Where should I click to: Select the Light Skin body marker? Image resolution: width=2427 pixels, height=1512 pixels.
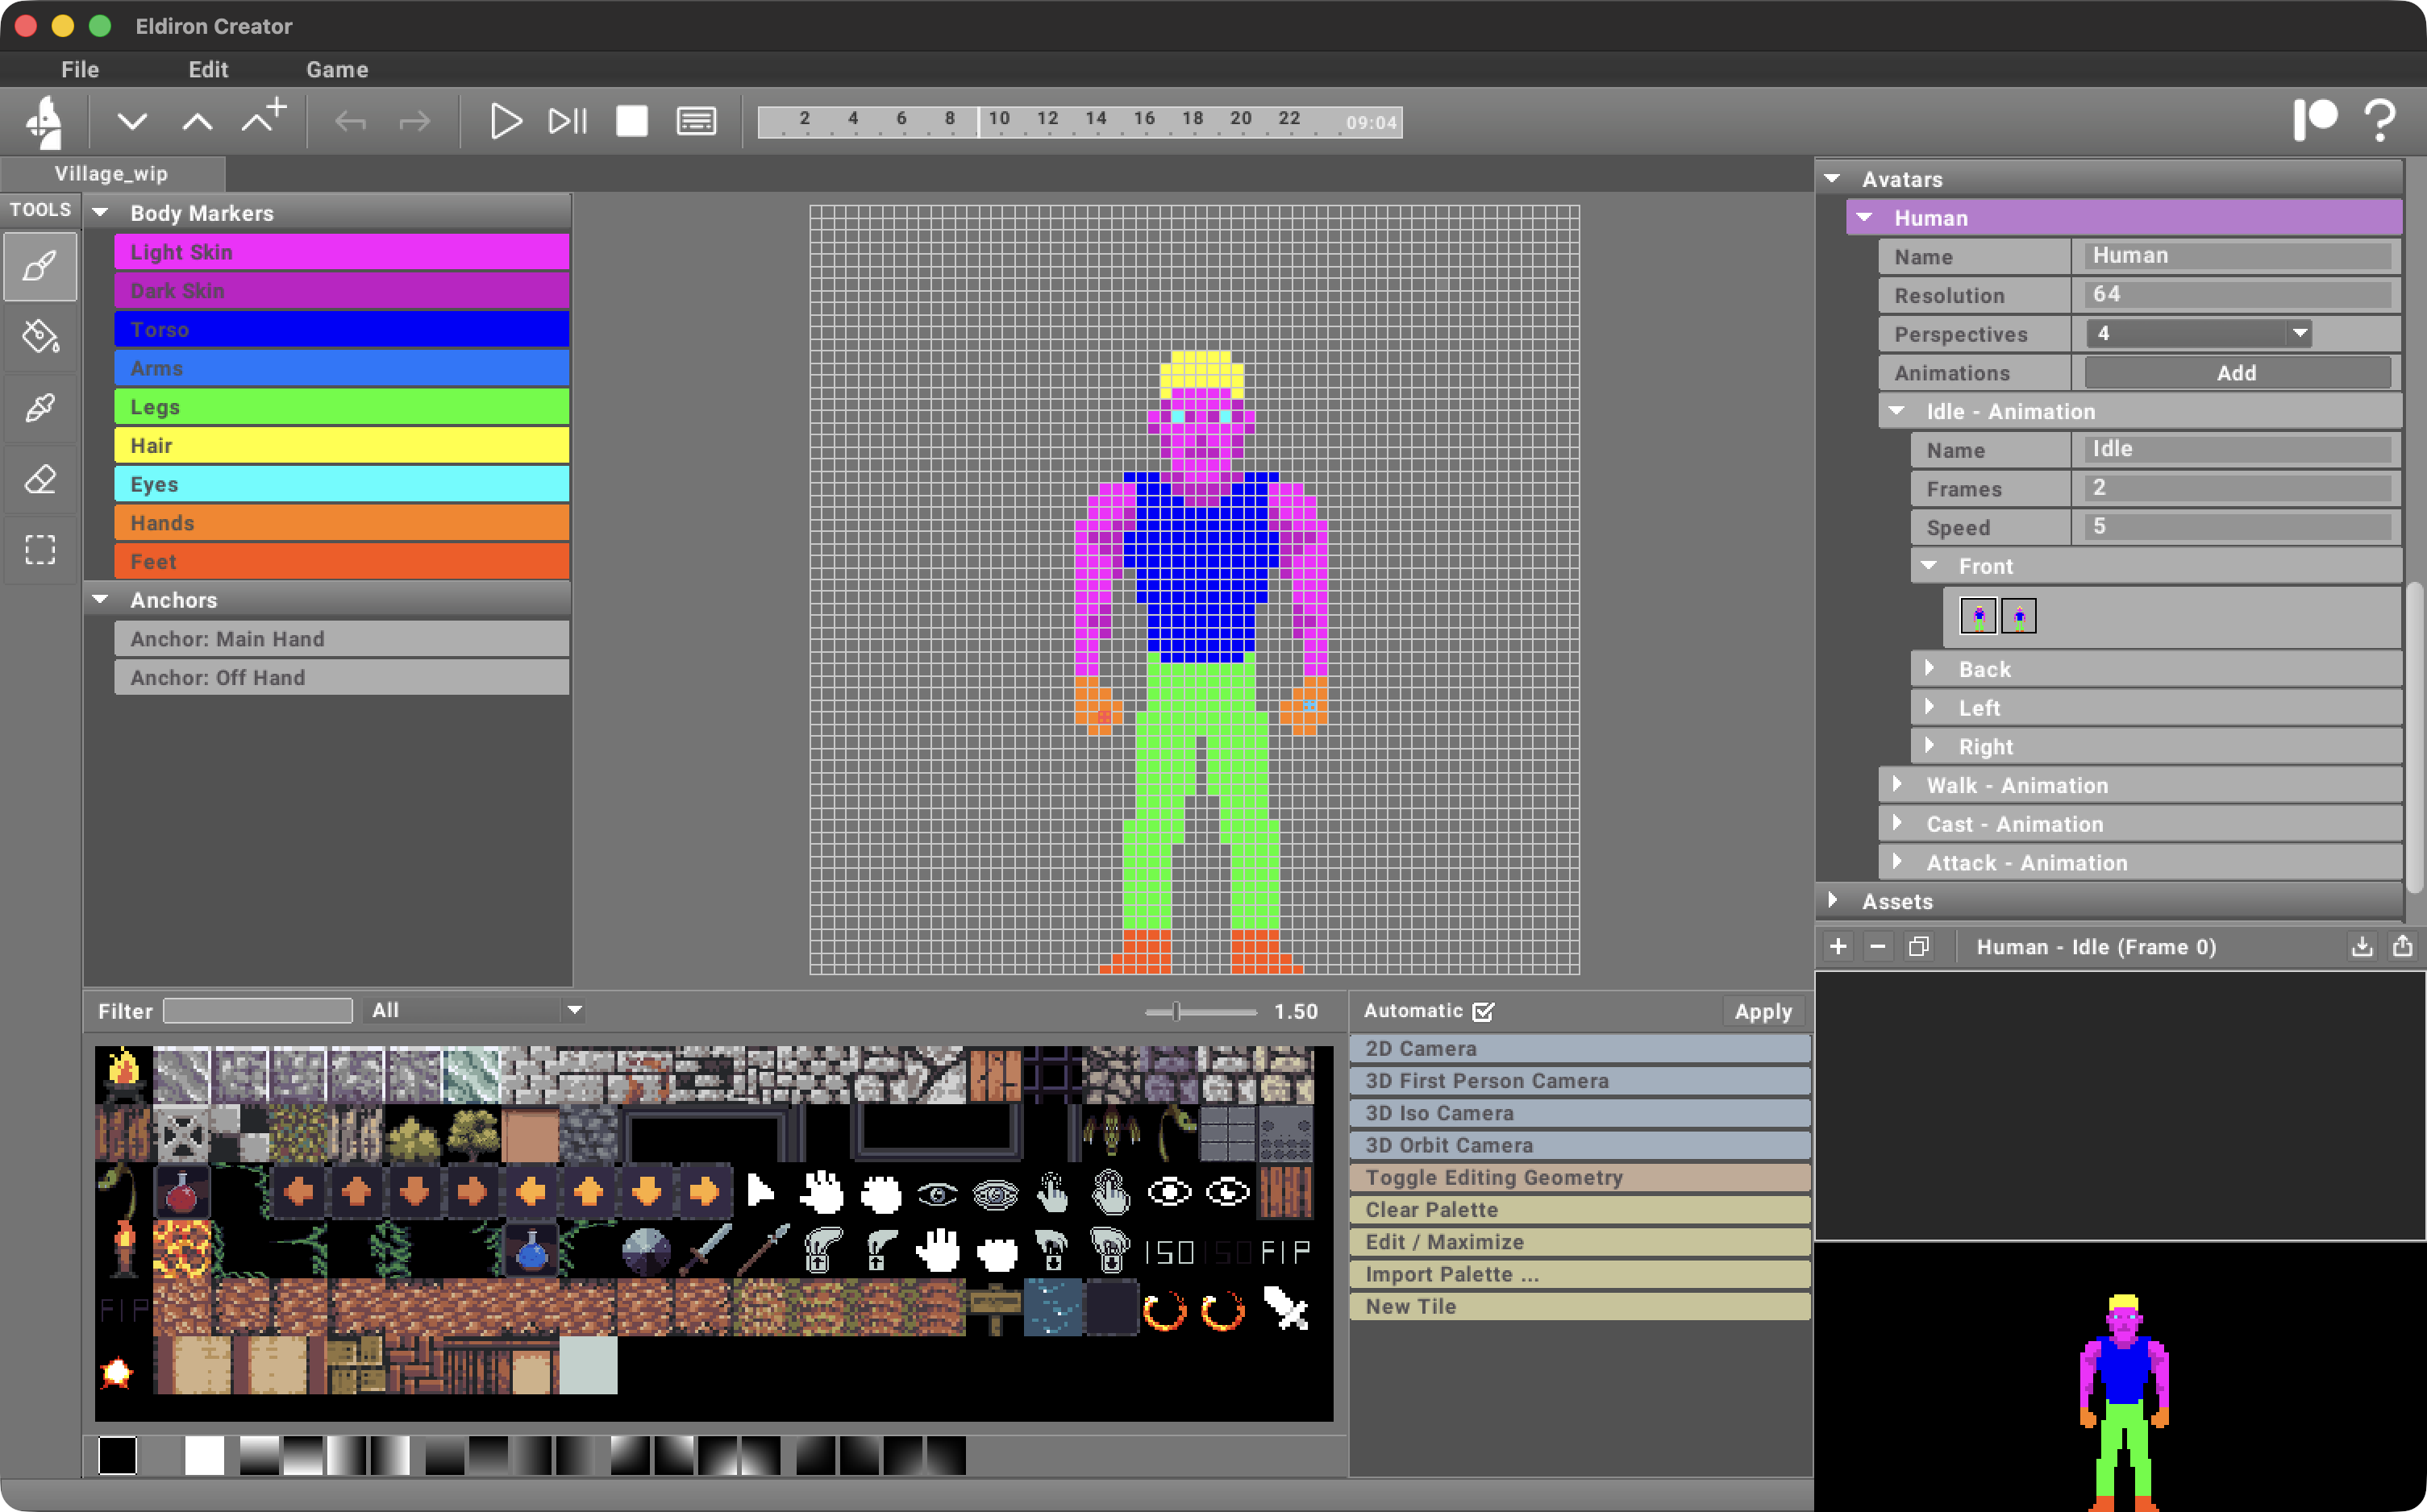click(341, 252)
